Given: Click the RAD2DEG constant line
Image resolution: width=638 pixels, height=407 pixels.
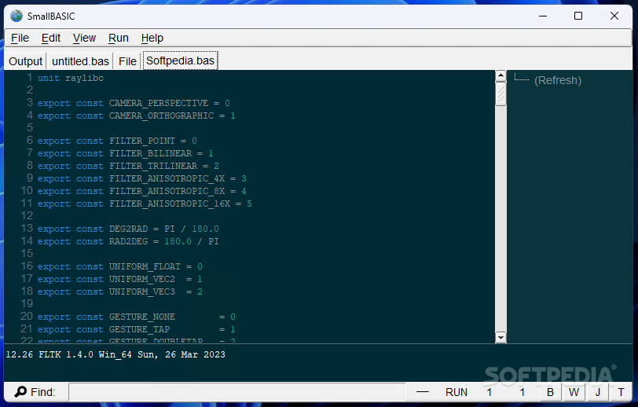Looking at the screenshot, I should (128, 241).
